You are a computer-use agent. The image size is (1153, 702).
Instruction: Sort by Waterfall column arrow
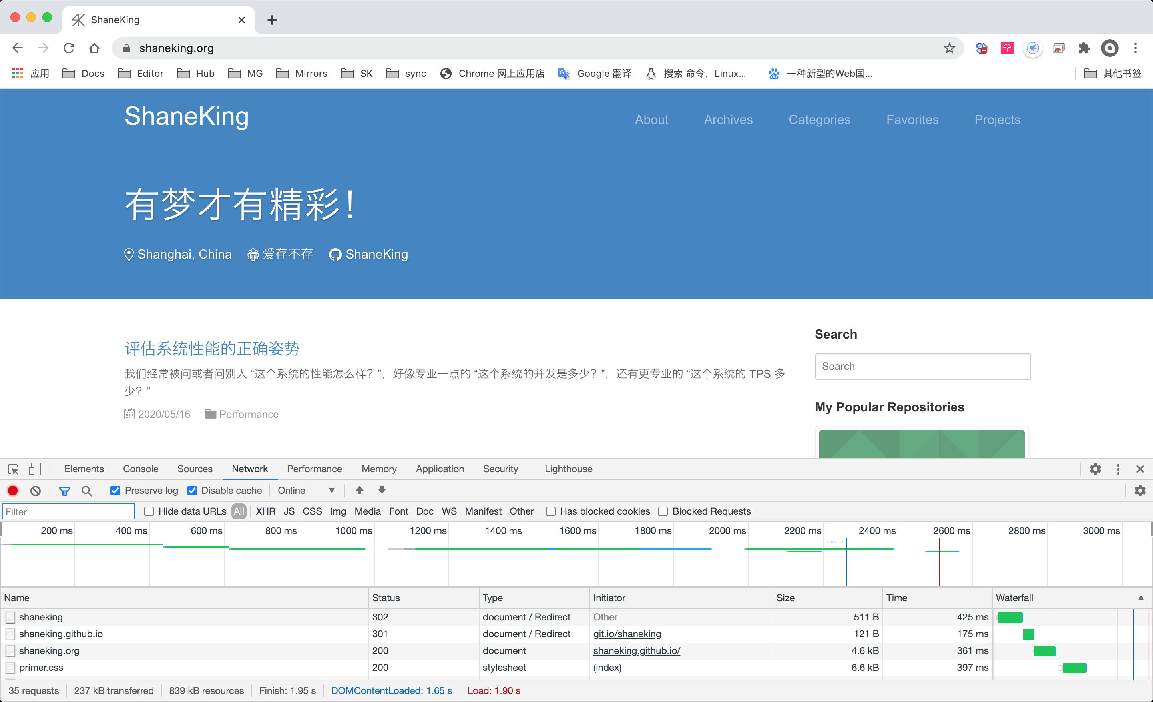click(x=1141, y=598)
